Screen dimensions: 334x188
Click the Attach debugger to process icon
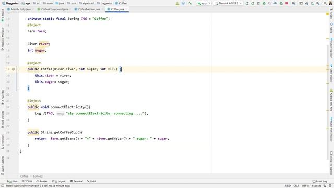[281, 3]
